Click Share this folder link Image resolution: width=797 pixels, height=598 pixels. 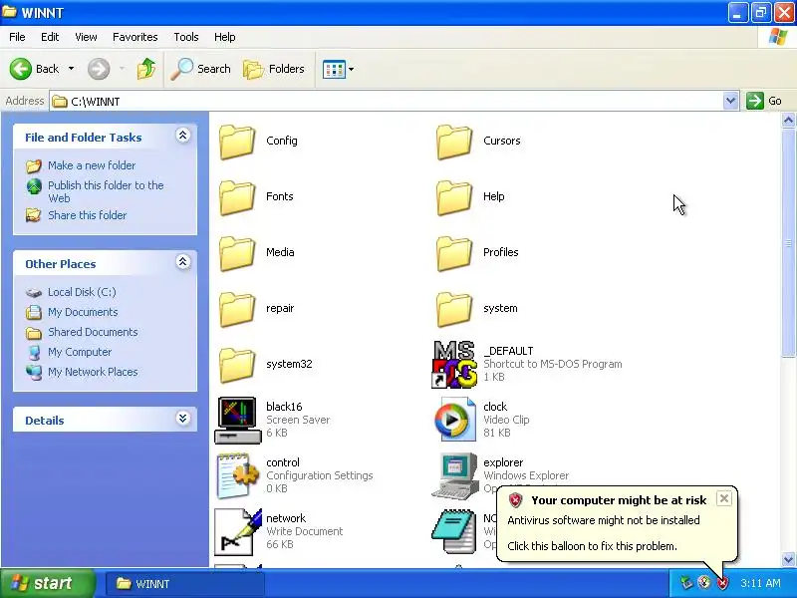point(87,215)
